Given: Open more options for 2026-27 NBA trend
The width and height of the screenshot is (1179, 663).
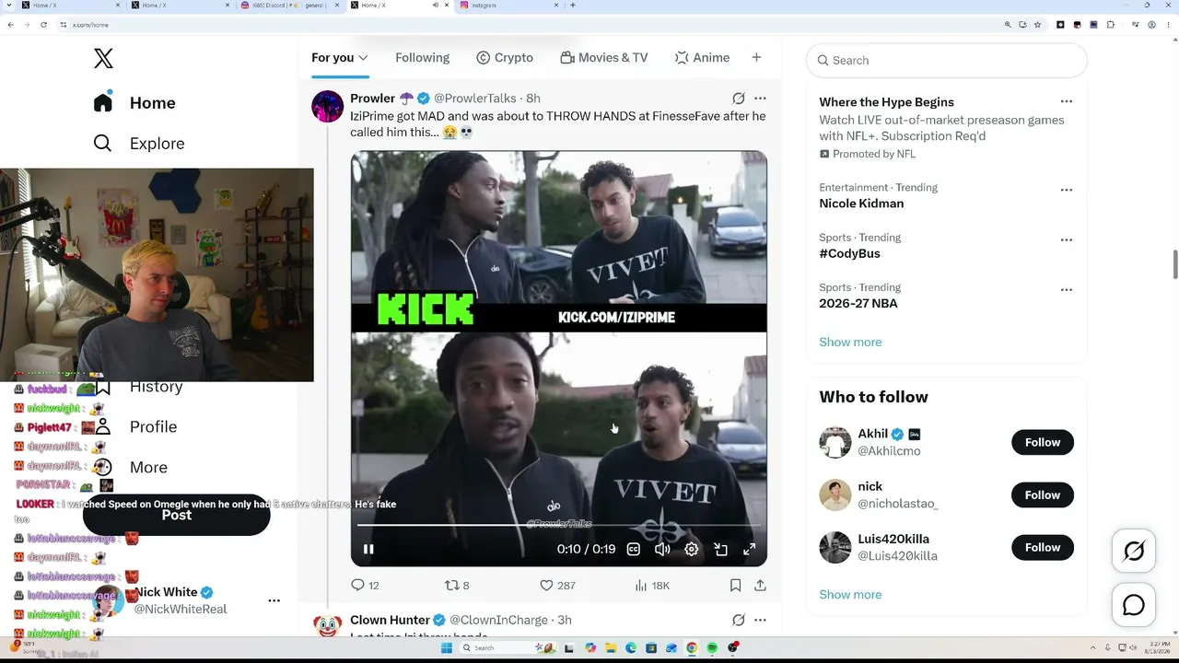Looking at the screenshot, I should click(1066, 289).
